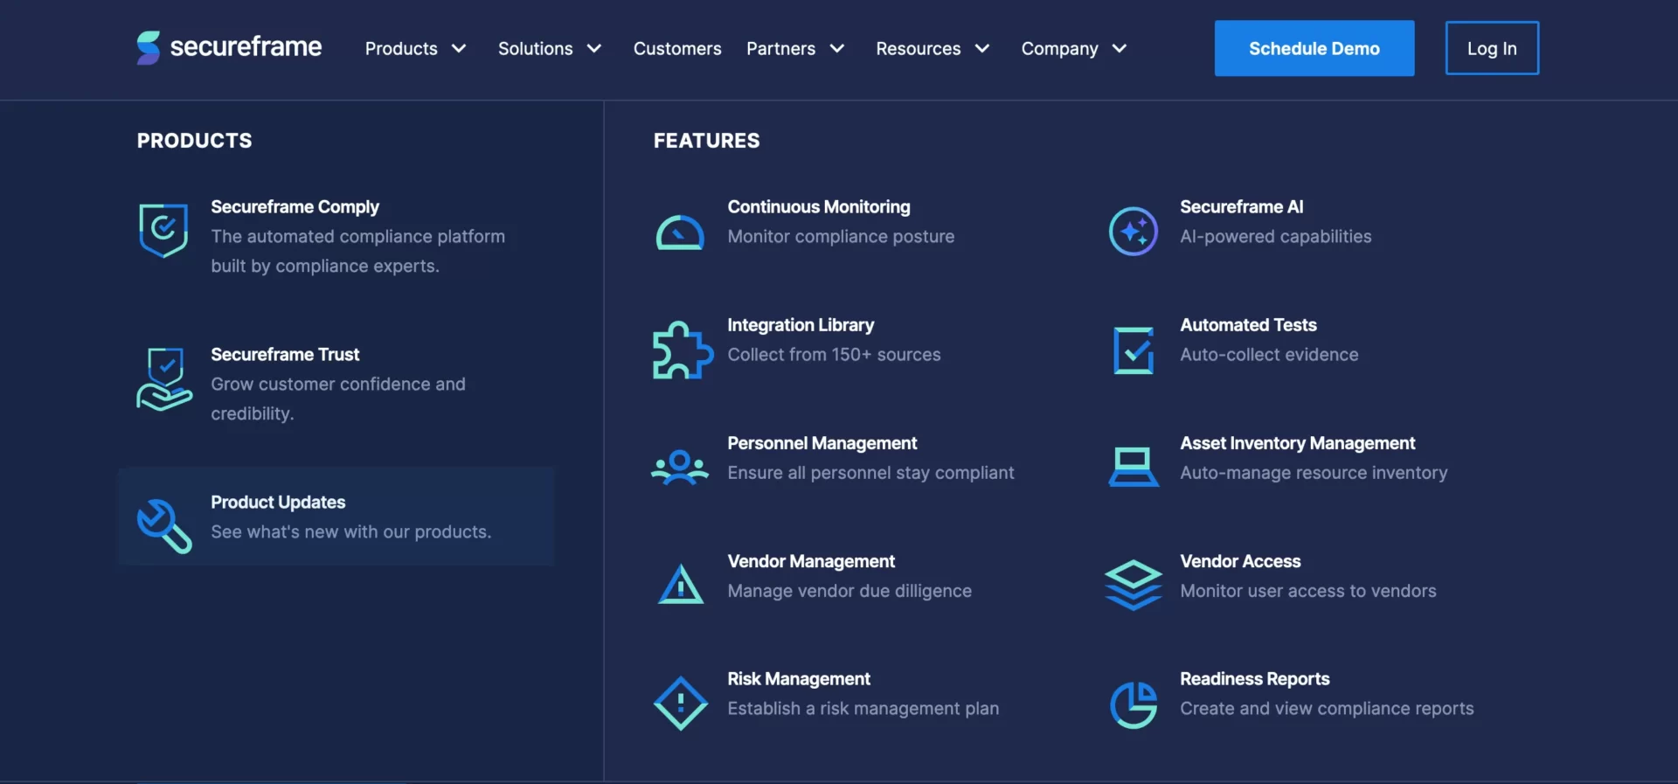Click the Product Updates wrench icon
This screenshot has width=1678, height=784.
(164, 526)
